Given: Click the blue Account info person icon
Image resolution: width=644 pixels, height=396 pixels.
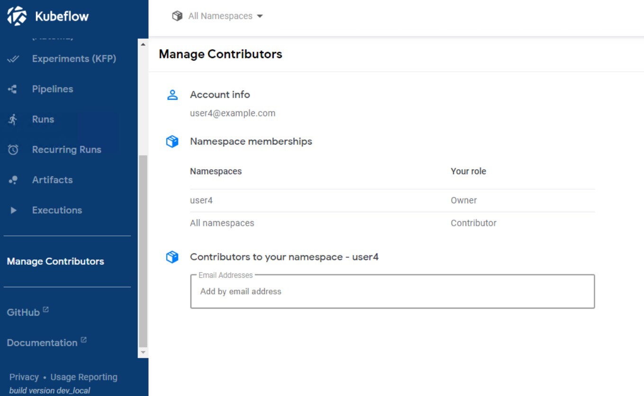Looking at the screenshot, I should coord(172,94).
